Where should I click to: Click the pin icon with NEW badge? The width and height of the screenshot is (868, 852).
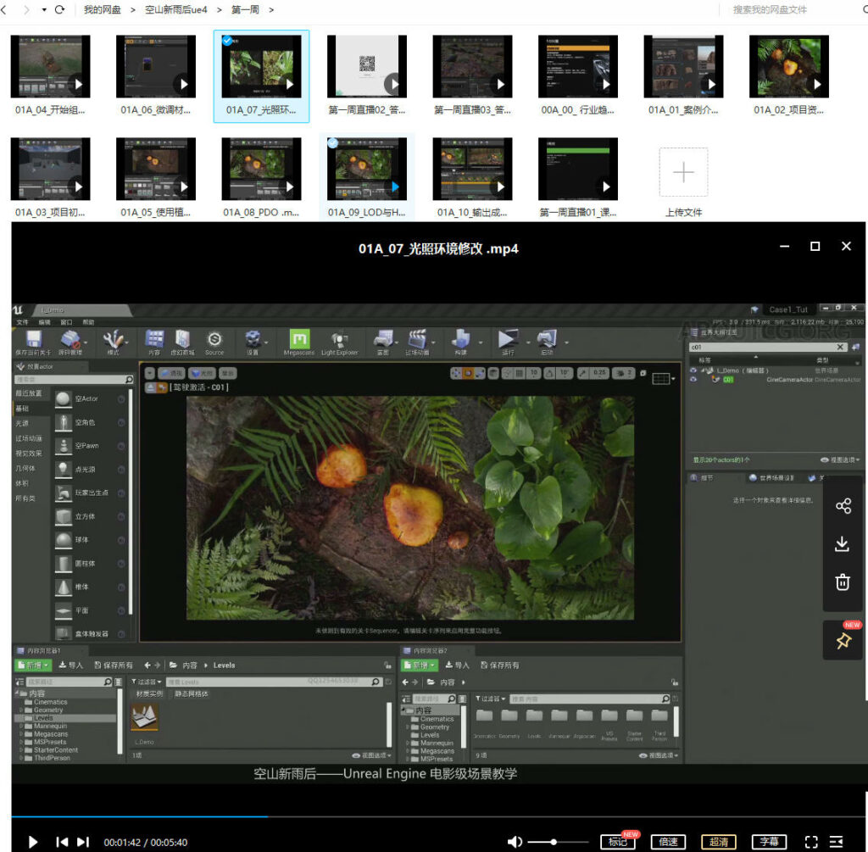(x=843, y=641)
